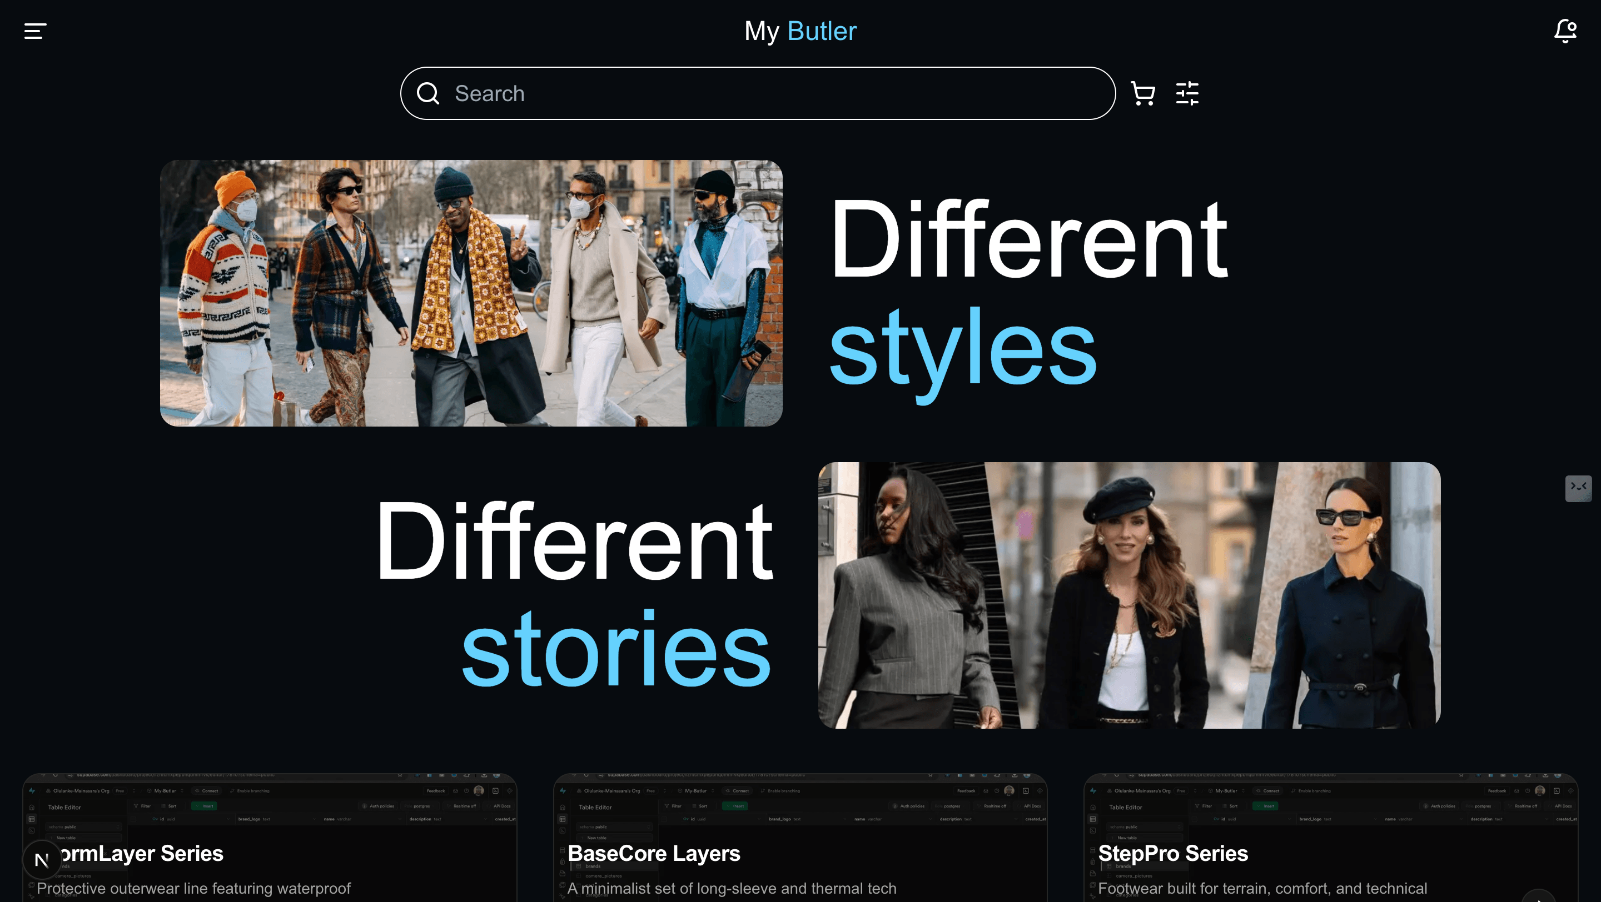Viewport: 1601px width, 902px height.
Task: Open the hamburger menu icon
Action: [x=35, y=31]
